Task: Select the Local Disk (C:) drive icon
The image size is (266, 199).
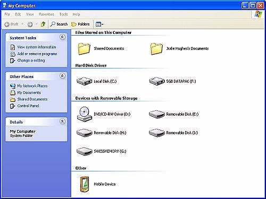Action: (x=84, y=81)
